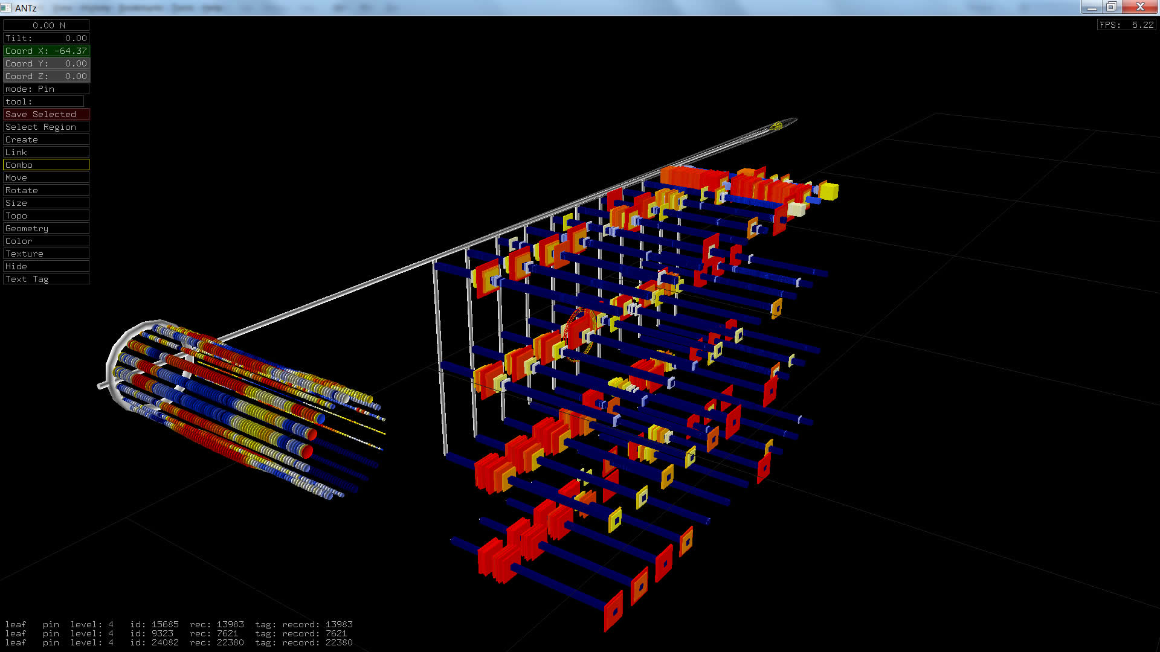Switch to the Move tool
Image resolution: width=1160 pixels, height=652 pixels.
click(x=46, y=177)
